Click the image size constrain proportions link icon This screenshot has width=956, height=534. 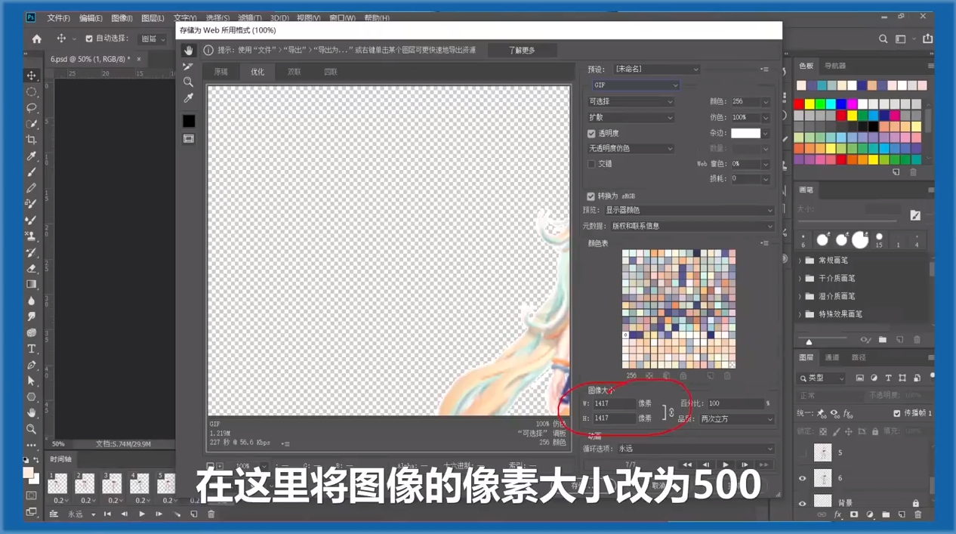[671, 412]
